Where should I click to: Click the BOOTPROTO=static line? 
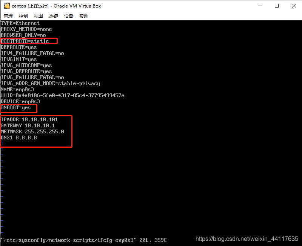point(25,41)
